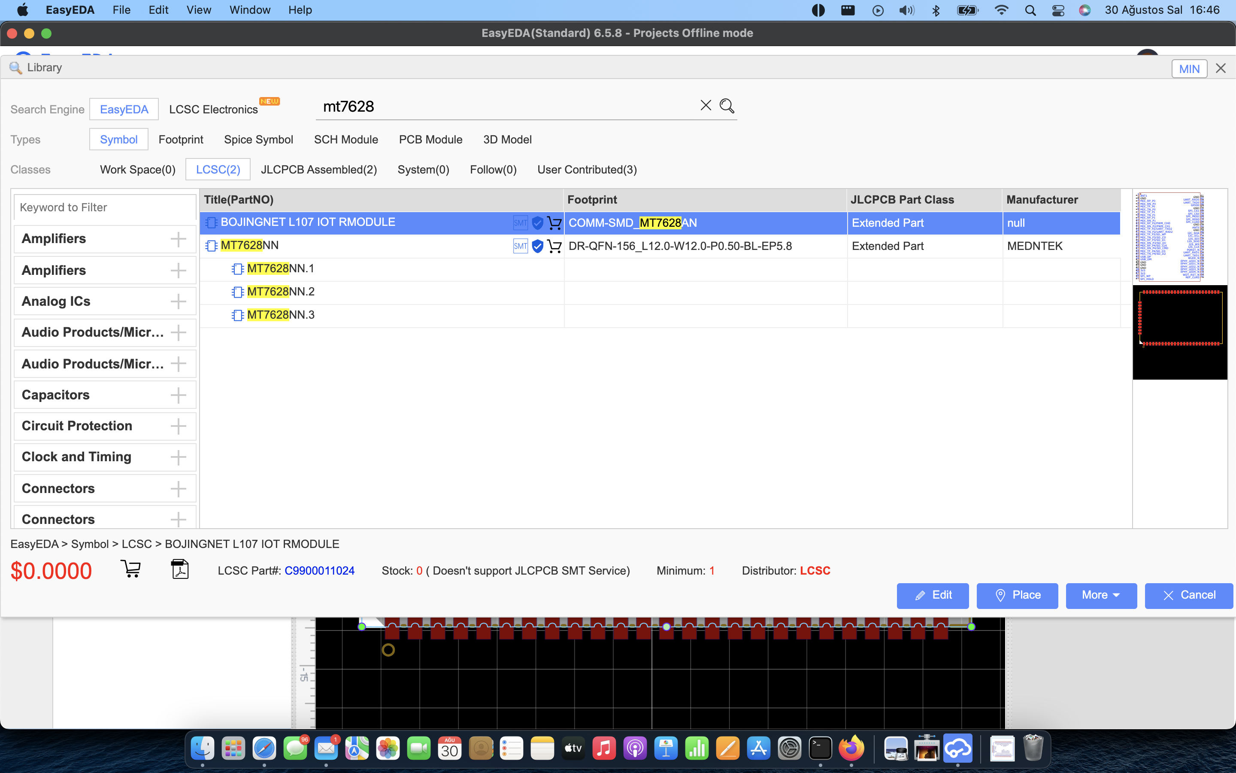The height and width of the screenshot is (773, 1236).
Task: Close the Library dialog
Action: [x=1221, y=68]
